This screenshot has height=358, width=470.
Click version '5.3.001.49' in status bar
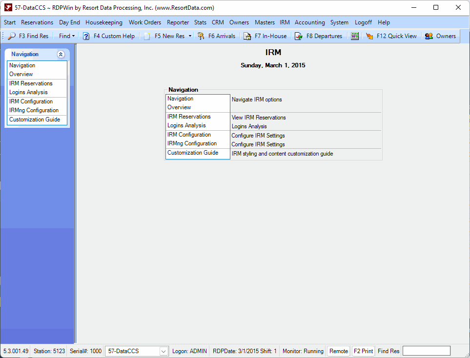[x=16, y=351]
